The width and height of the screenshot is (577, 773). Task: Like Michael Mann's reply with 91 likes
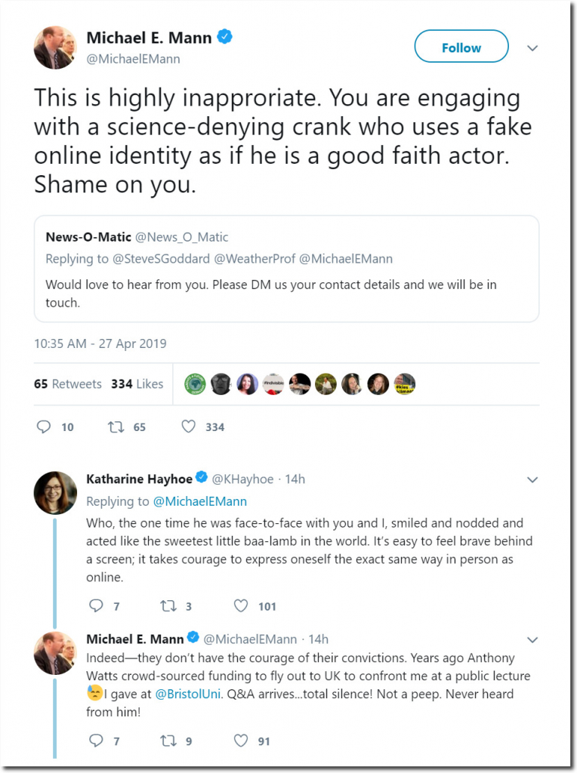click(241, 741)
